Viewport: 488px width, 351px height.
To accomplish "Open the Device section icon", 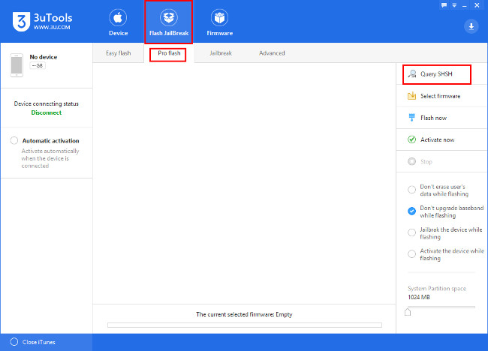I will tap(118, 18).
